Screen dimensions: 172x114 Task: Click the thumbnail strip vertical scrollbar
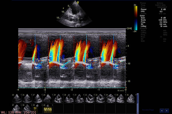pos(138,104)
